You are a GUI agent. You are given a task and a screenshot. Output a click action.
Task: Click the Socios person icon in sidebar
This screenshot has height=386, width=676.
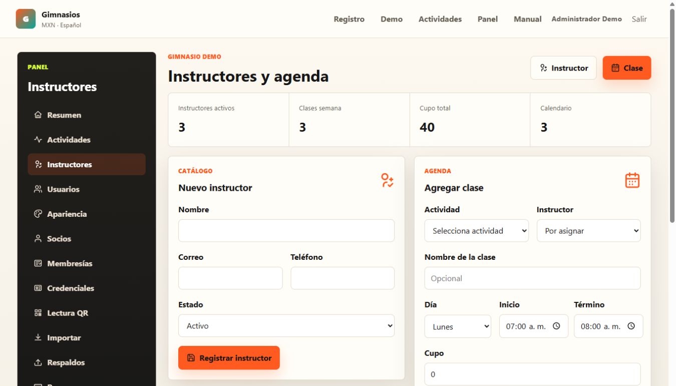[x=38, y=239]
